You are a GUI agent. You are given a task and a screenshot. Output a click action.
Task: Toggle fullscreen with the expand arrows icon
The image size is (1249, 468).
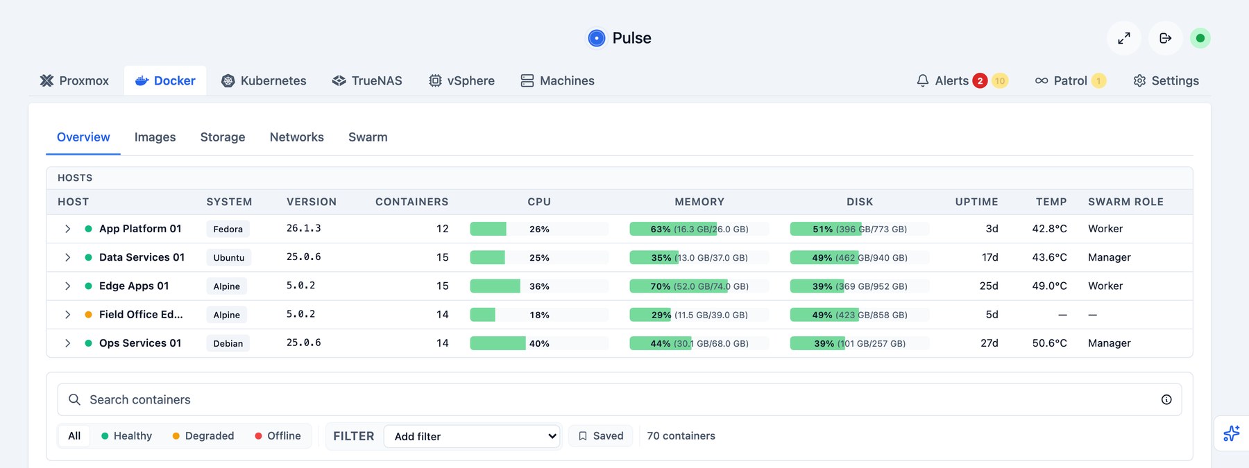1123,38
